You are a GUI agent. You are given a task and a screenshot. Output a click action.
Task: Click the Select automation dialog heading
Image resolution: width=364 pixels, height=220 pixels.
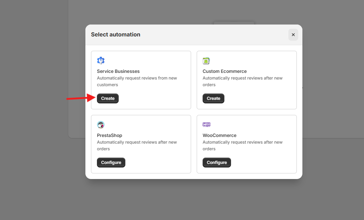pyautogui.click(x=115, y=35)
